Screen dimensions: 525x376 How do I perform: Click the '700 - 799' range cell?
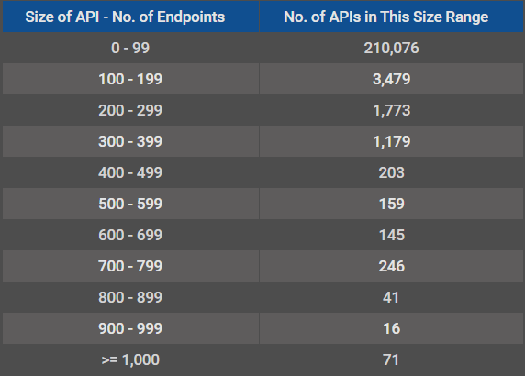130,266
